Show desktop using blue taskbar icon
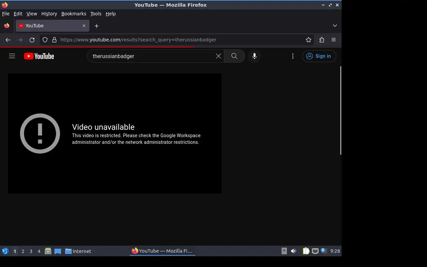427x267 pixels. (x=58, y=251)
